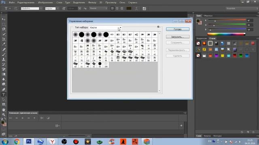Open the Изображение menu
Screen dimensions: 259x145
(x=45, y=2)
